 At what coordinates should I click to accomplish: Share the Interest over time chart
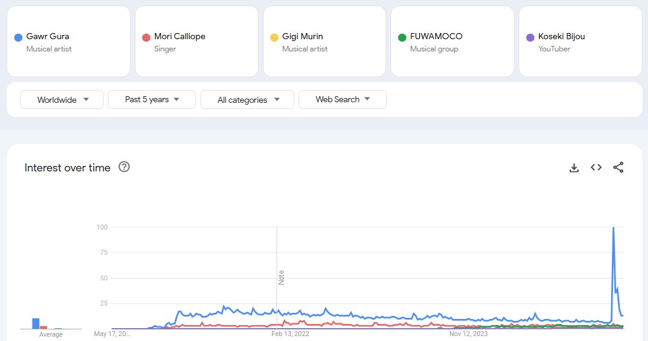click(x=618, y=168)
